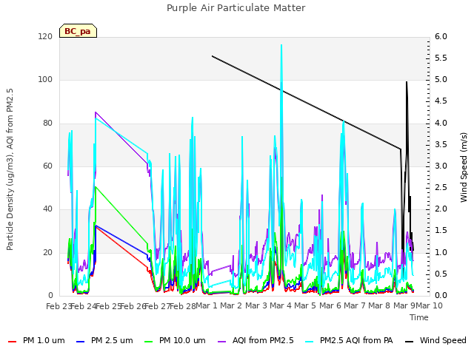Viewport: 474px width, 355px height.
Task: Click the Mar 5 x-axis tick label
Action: (x=305, y=305)
